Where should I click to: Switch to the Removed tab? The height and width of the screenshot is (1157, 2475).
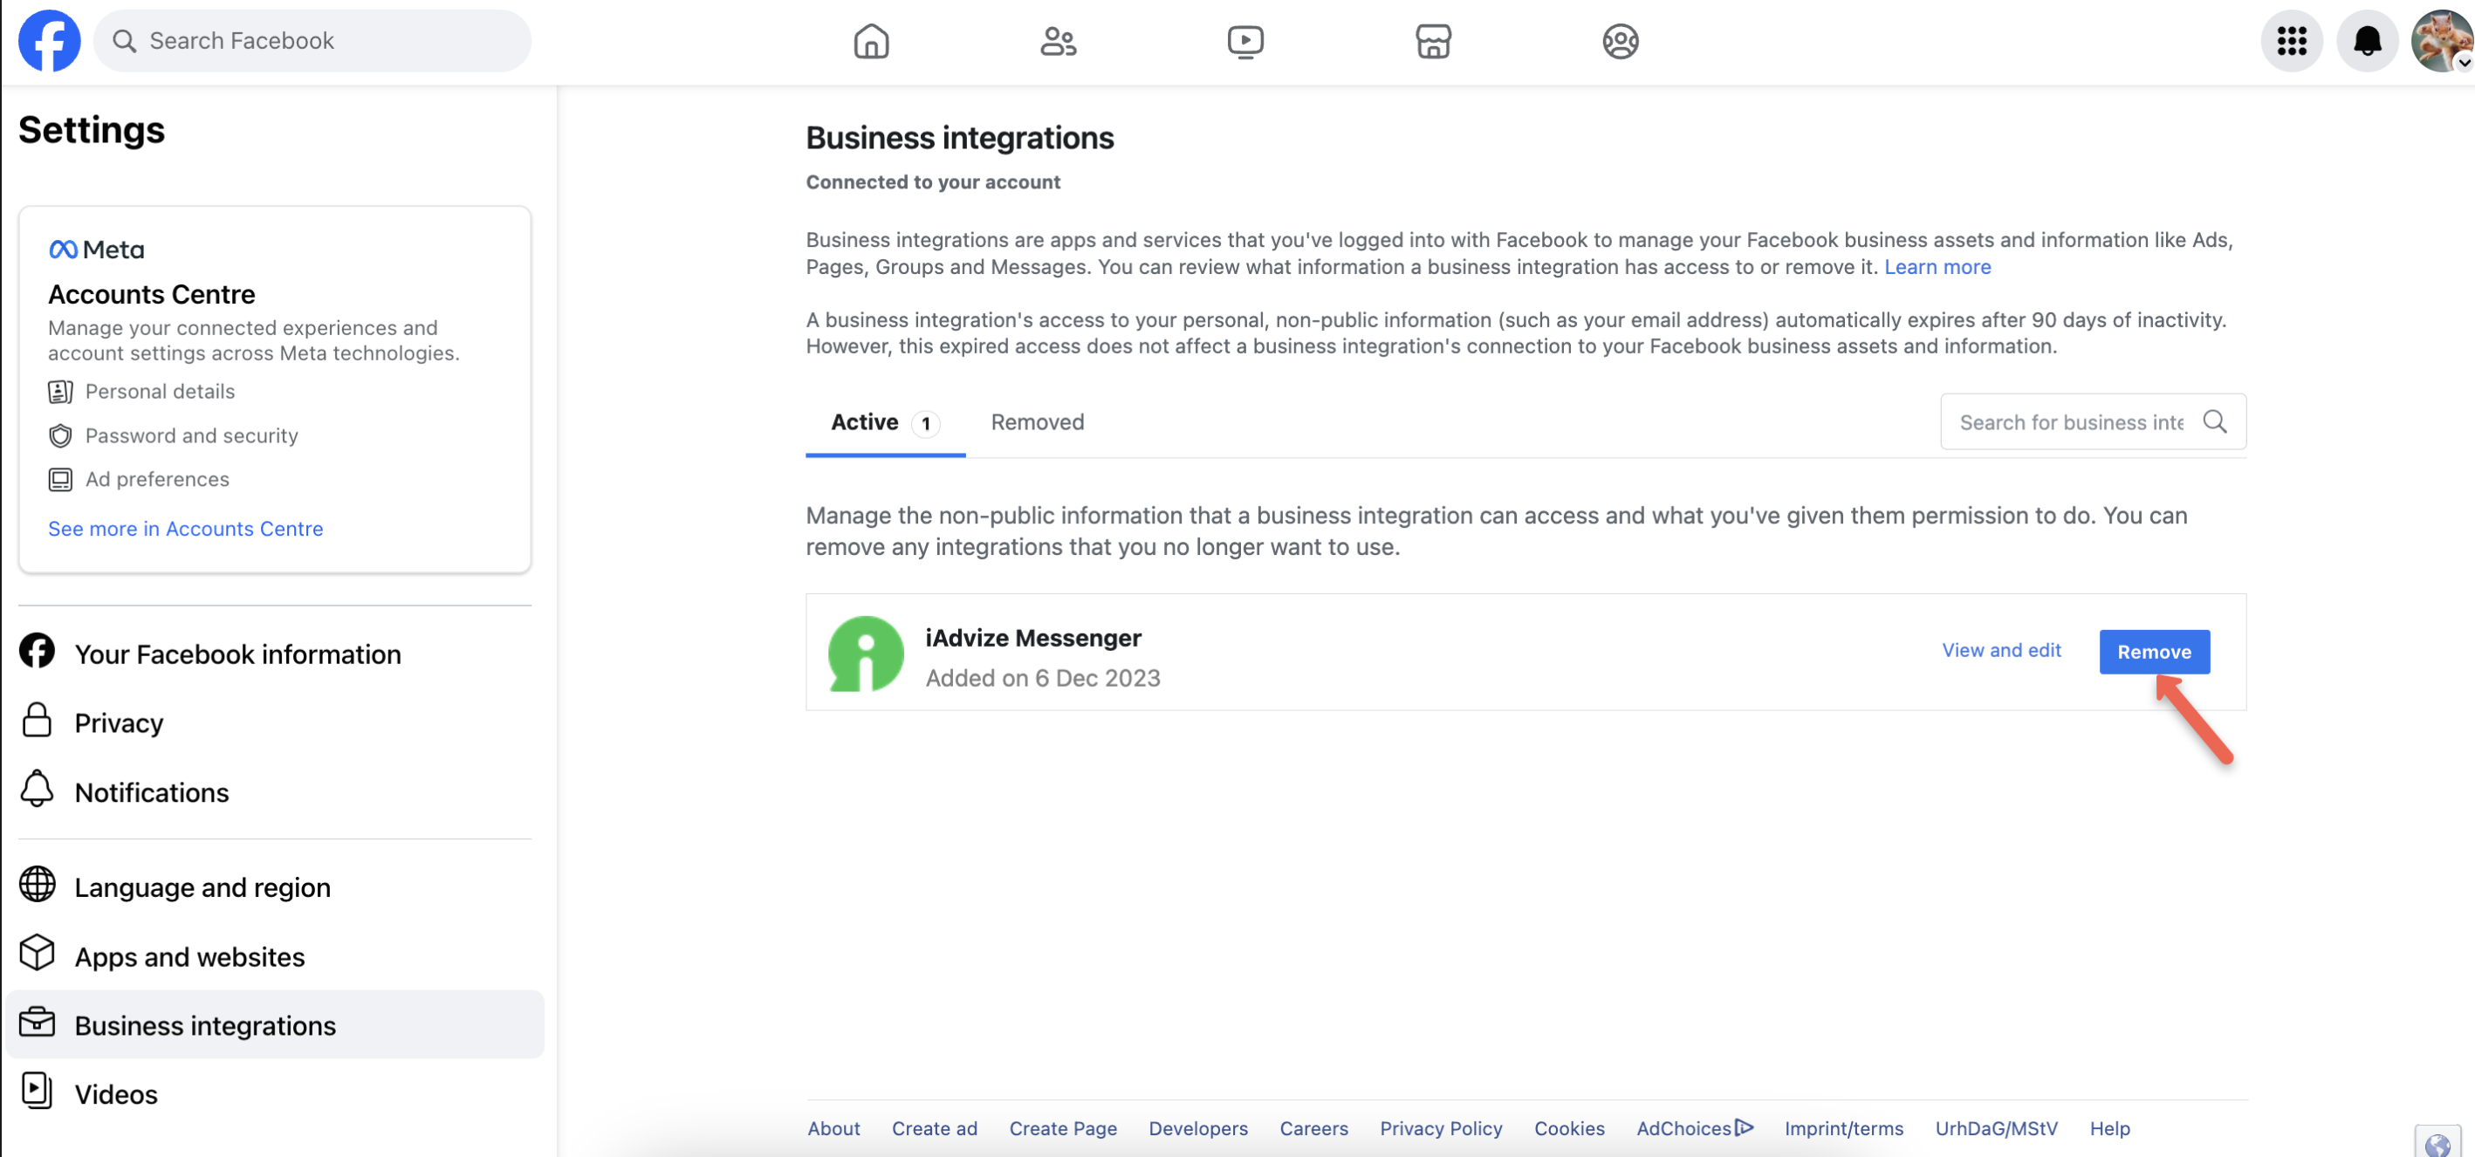pyautogui.click(x=1037, y=421)
